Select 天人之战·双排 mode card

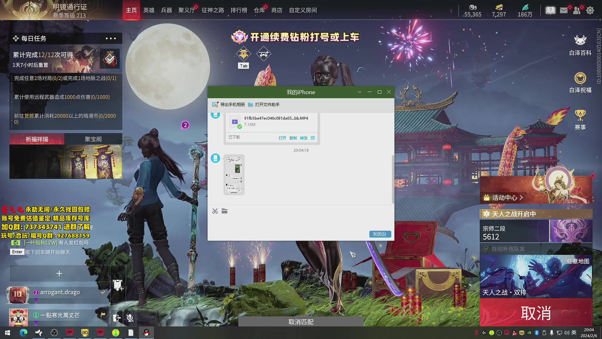536,276
